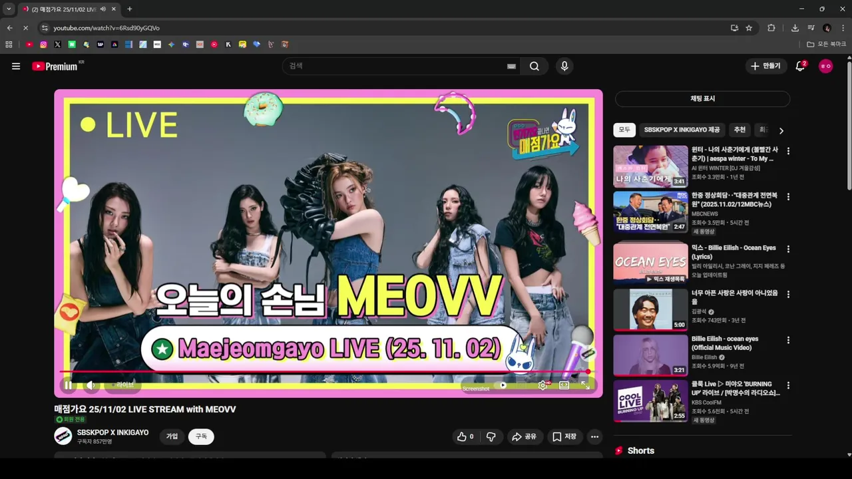Viewport: 852px width, 479px height.
Task: Open tab search dropdown arrow
Action: pos(9,9)
